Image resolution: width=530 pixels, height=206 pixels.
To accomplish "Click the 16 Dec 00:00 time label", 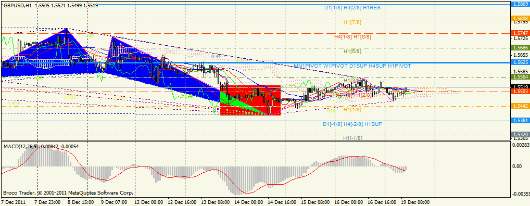I will (348, 202).
